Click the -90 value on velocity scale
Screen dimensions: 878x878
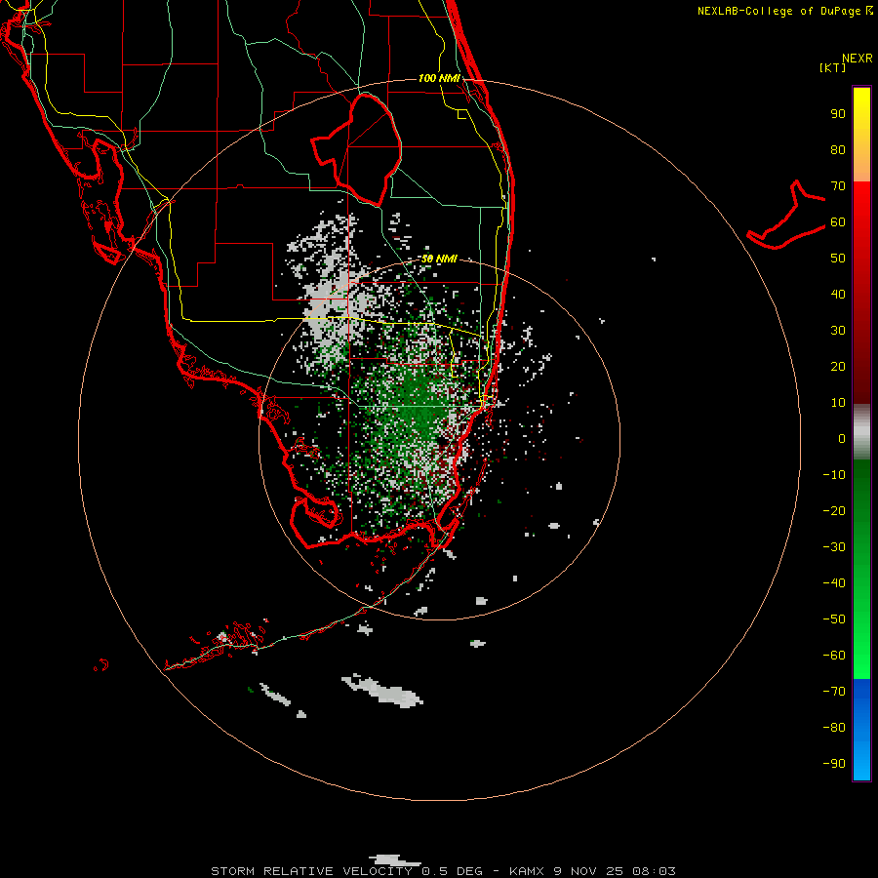point(834,763)
